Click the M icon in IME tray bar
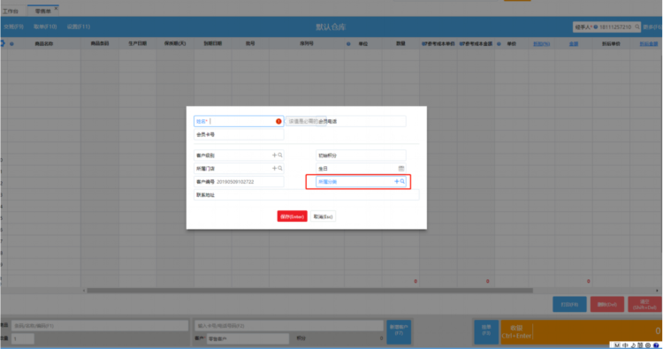Viewport: 663px width, 349px height. click(616, 345)
